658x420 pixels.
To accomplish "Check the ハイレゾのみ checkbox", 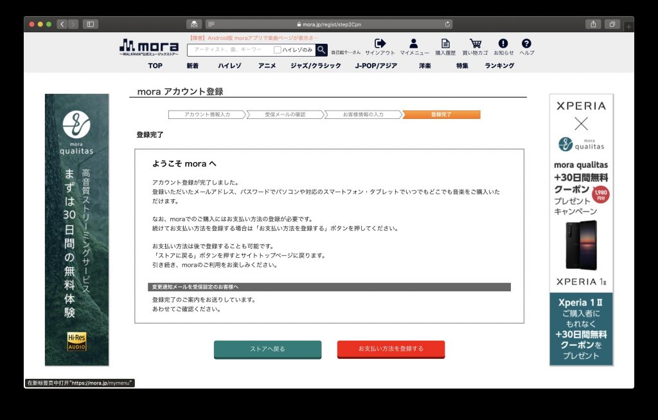I will coord(277,50).
